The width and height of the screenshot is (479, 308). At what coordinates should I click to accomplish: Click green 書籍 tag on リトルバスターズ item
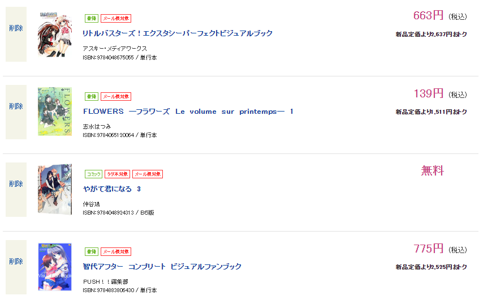point(91,19)
